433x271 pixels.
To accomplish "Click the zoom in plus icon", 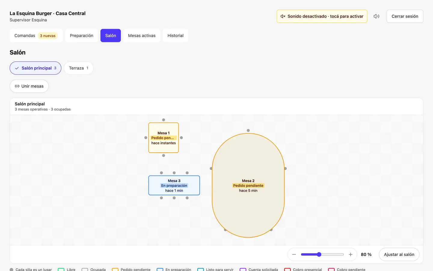I will (x=350, y=254).
